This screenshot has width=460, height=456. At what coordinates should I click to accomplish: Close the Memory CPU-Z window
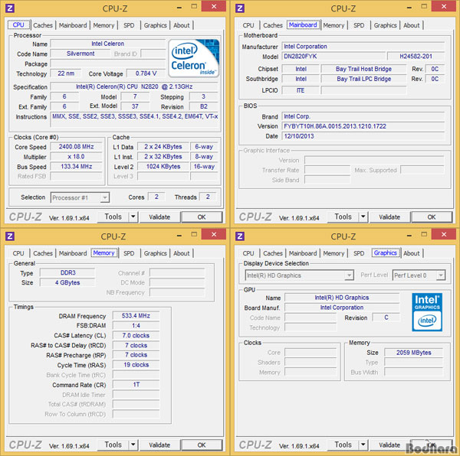[214, 234]
